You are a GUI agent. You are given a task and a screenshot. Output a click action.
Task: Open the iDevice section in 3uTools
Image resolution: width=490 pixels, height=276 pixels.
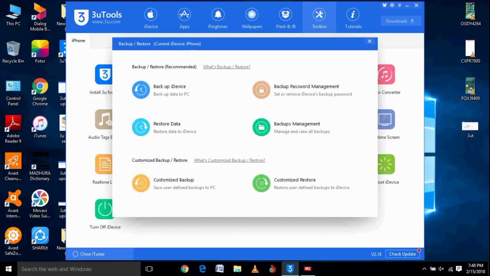(x=151, y=18)
